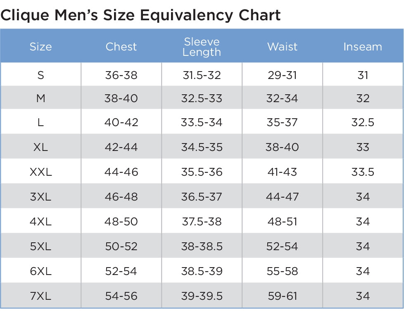Select waist value 59-61
The height and width of the screenshot is (318, 404).
[x=282, y=296]
